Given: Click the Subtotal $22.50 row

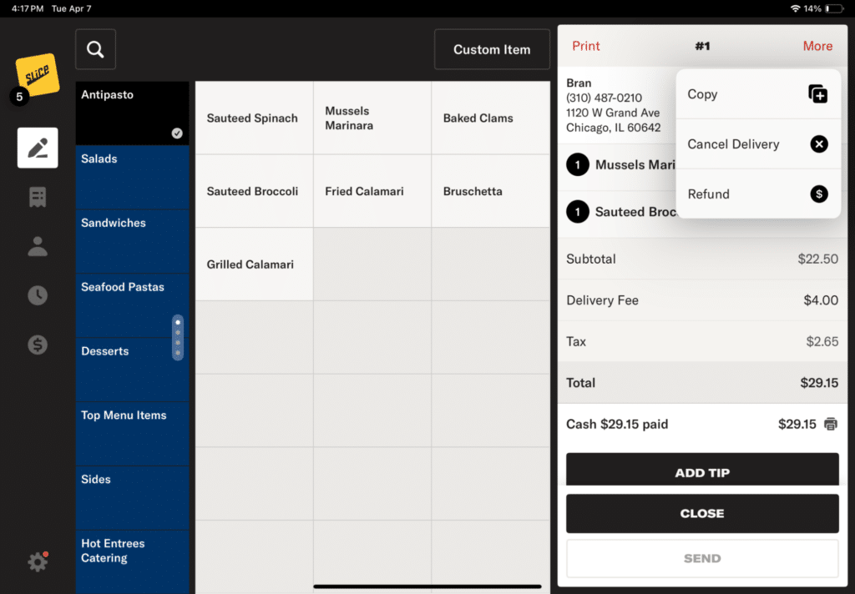Looking at the screenshot, I should 702,259.
